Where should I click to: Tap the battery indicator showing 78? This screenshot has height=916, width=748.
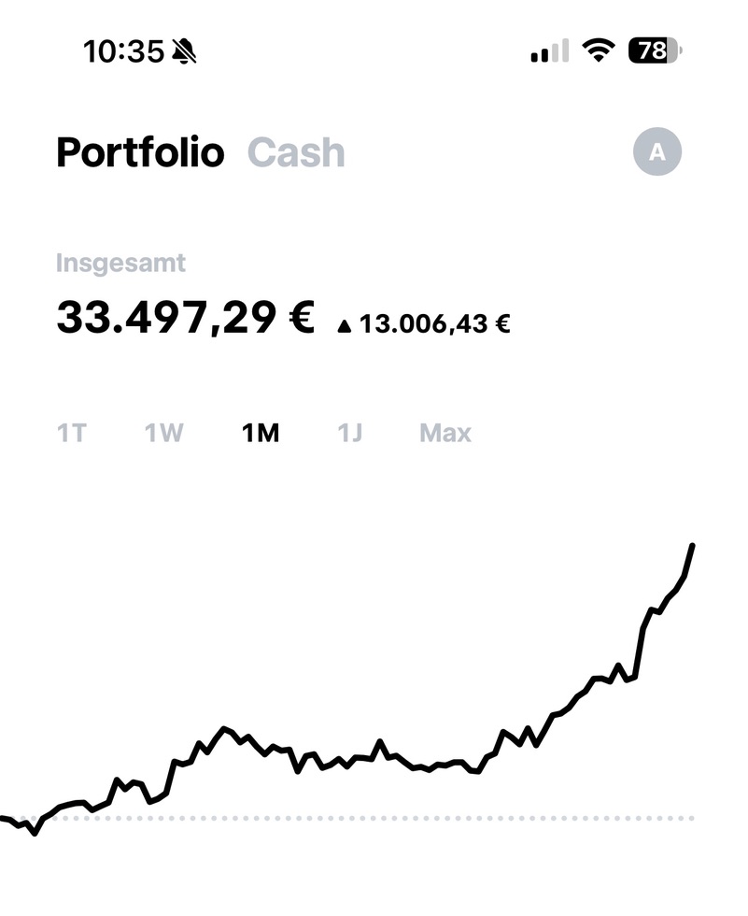pyautogui.click(x=655, y=50)
